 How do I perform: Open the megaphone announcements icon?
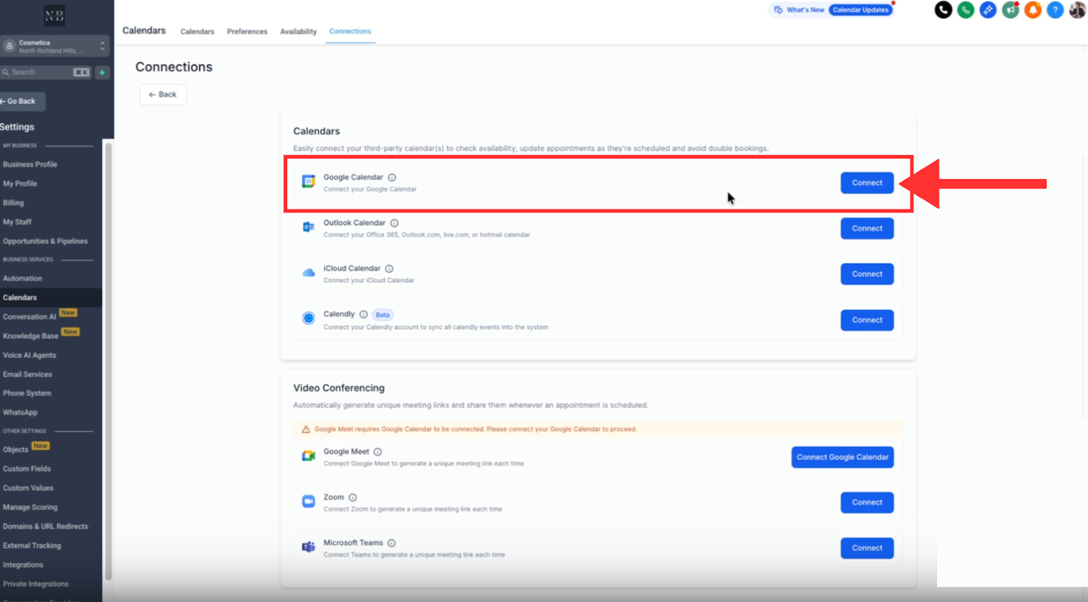point(1010,10)
